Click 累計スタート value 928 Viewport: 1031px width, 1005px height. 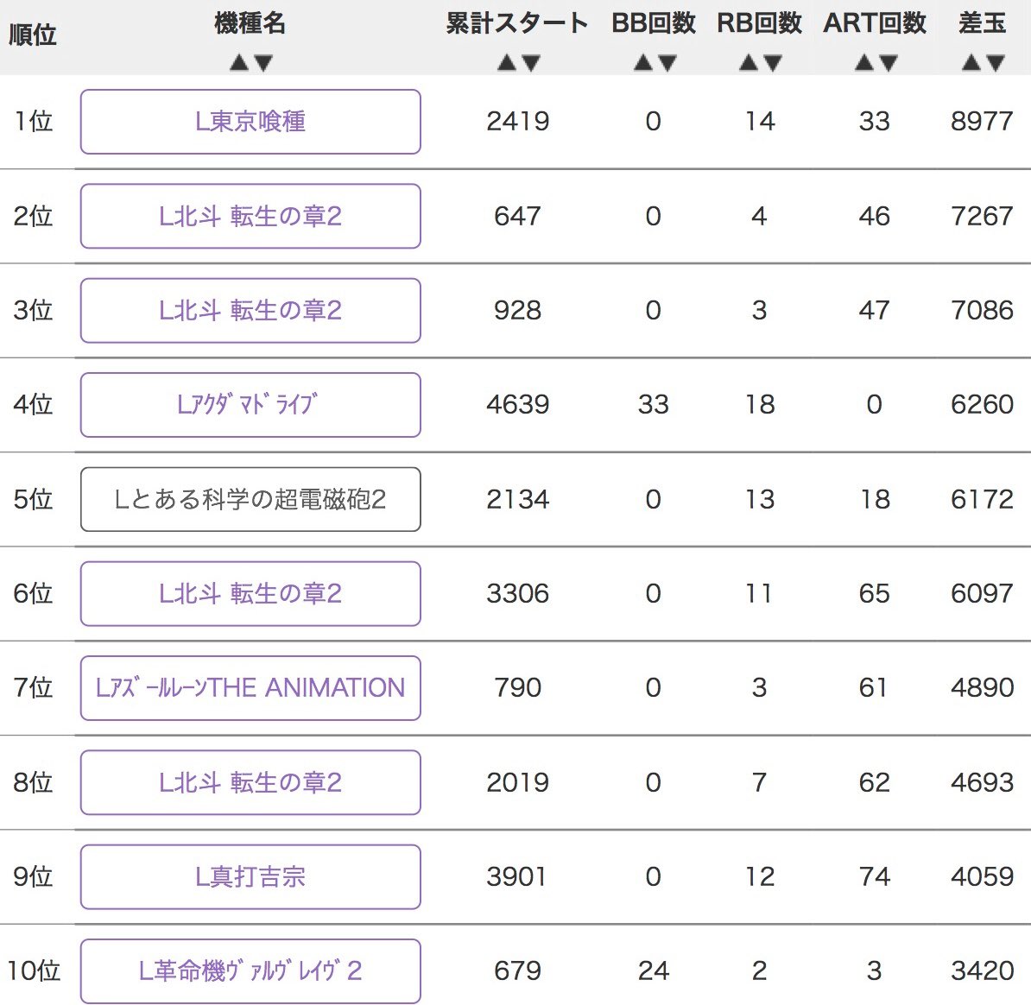coord(518,310)
